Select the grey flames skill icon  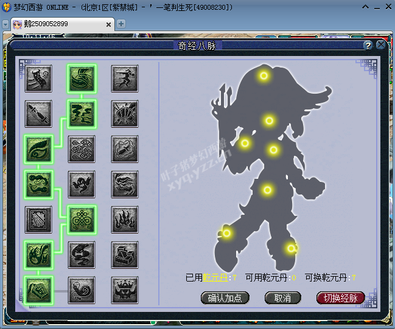[x=125, y=220]
